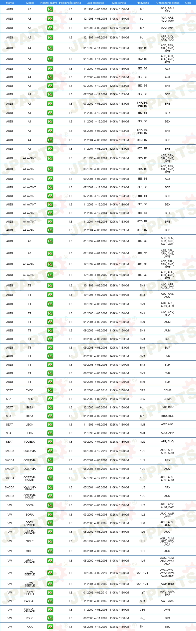Click the 'Lata produkcji' column header
The image size is (196, 631).
pyautogui.click(x=95, y=3)
